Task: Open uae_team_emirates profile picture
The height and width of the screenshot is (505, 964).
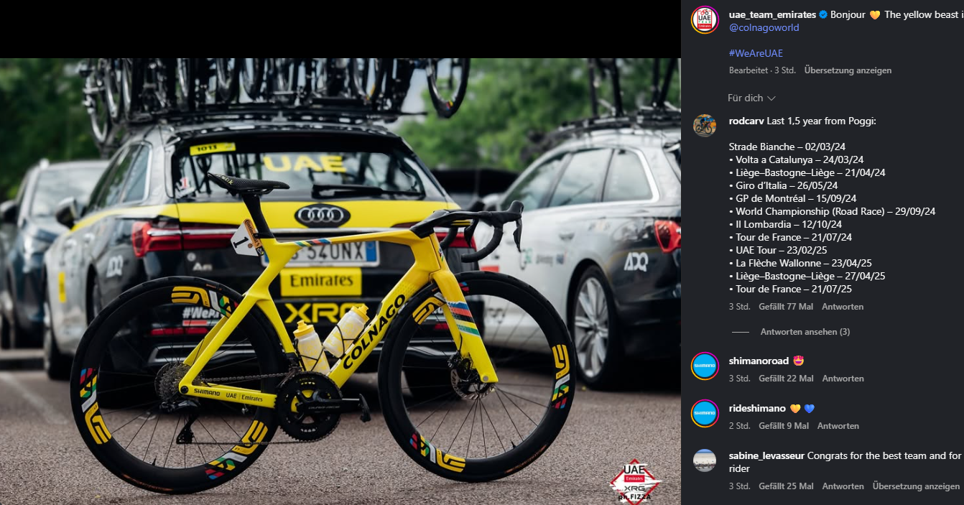Action: (x=705, y=19)
